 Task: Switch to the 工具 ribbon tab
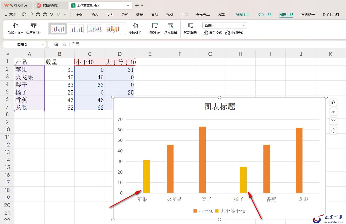point(185,15)
